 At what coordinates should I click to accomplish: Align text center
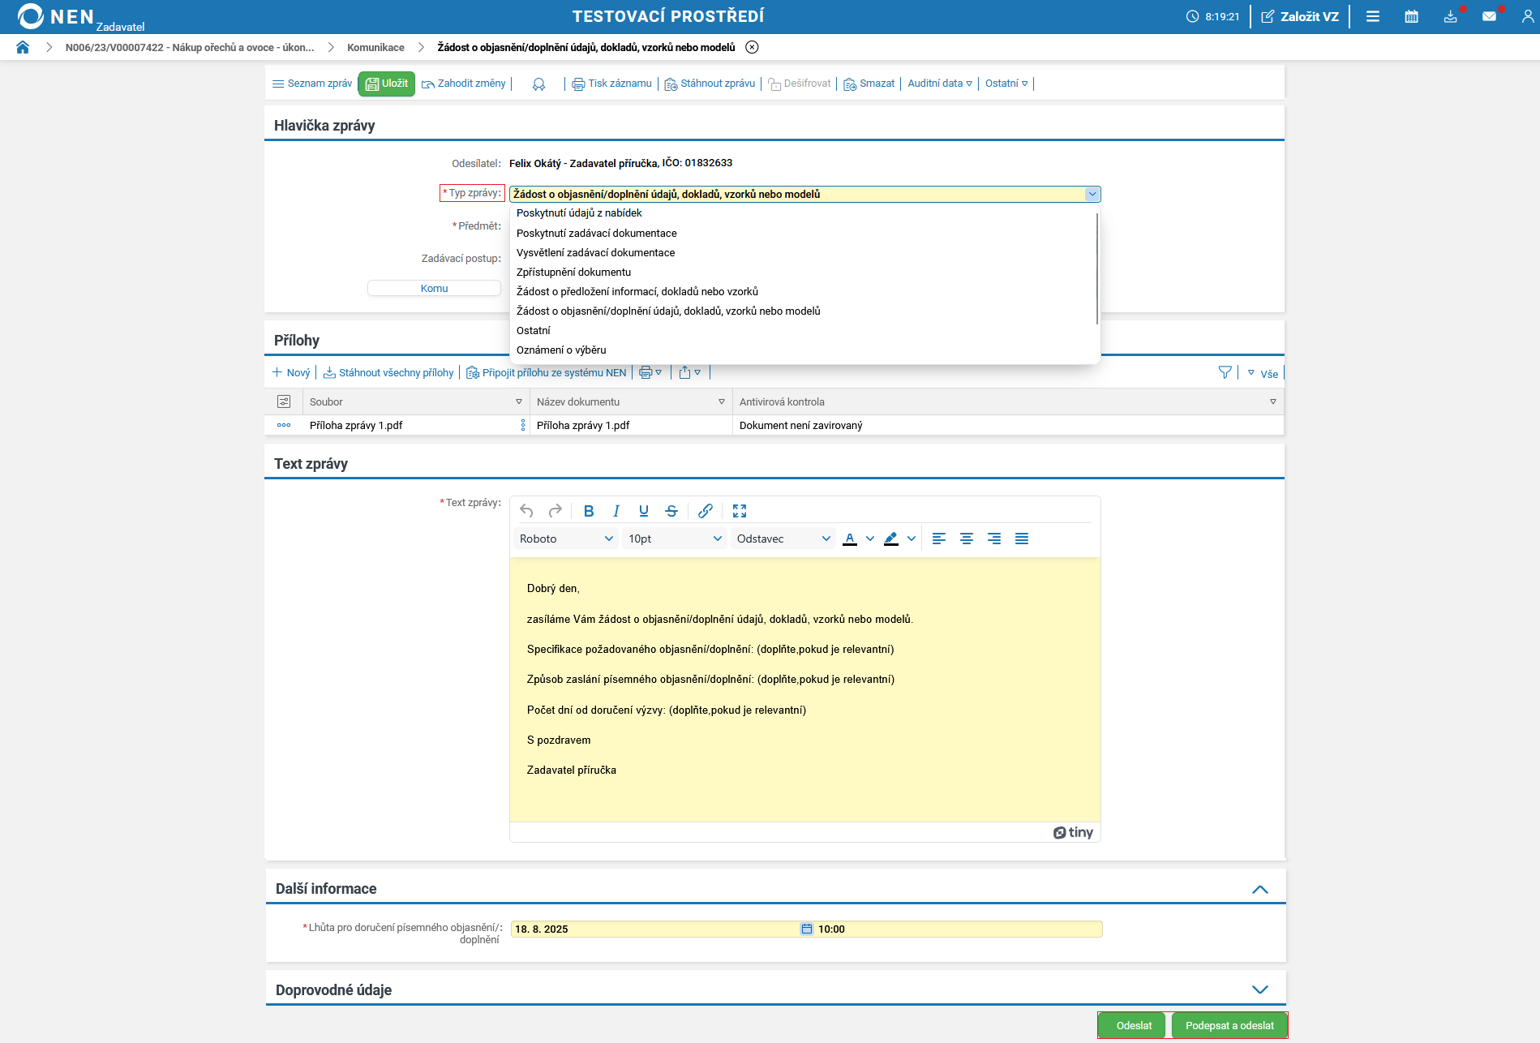click(967, 539)
